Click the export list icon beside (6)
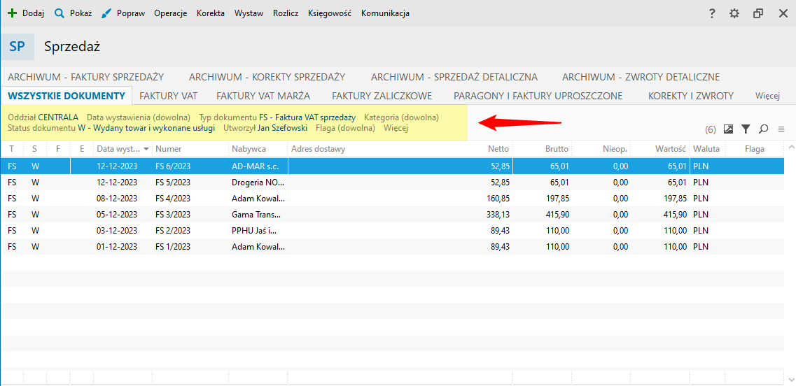This screenshot has height=386, width=796. click(x=729, y=129)
